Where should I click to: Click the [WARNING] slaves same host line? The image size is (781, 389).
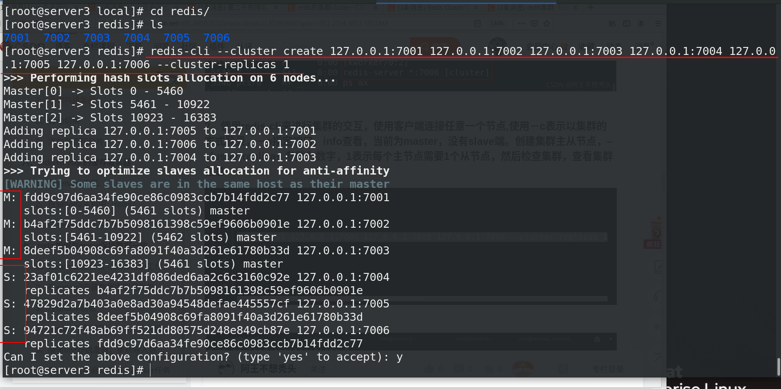pos(197,184)
